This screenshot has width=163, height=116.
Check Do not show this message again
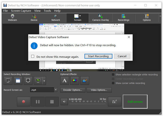pos(33,57)
